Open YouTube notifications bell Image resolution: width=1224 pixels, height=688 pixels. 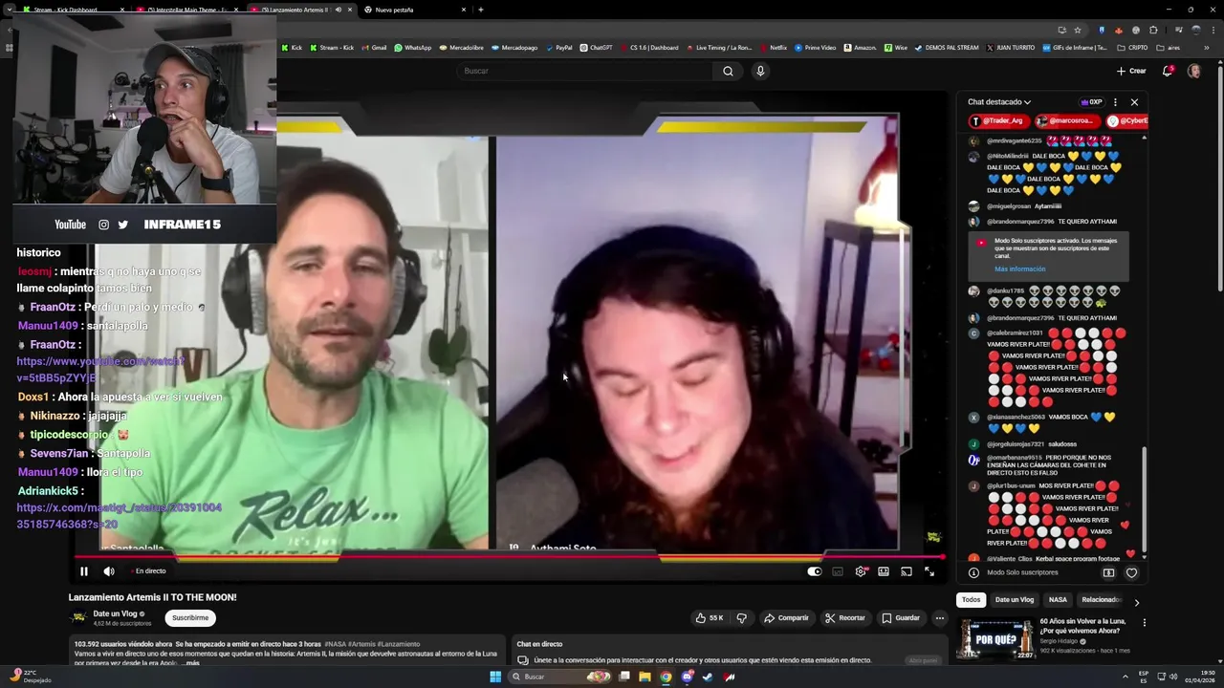tap(1167, 71)
